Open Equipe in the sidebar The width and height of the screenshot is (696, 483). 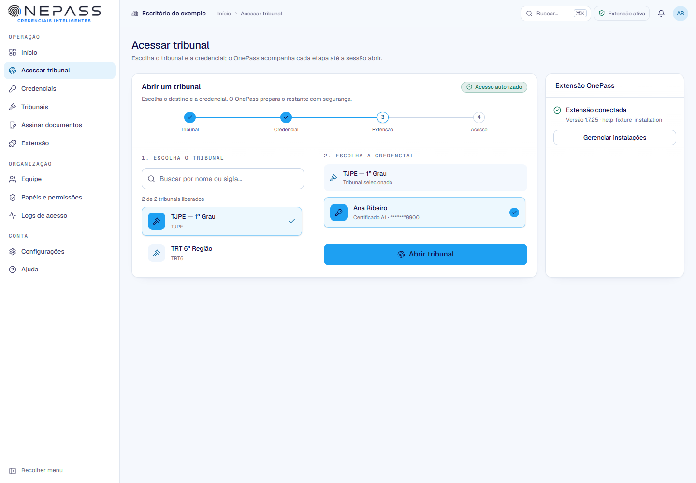coord(59,179)
